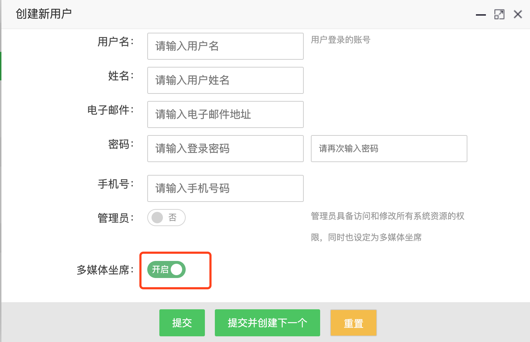Click the expand-window icon top right
This screenshot has height=342, width=530.
(499, 14)
